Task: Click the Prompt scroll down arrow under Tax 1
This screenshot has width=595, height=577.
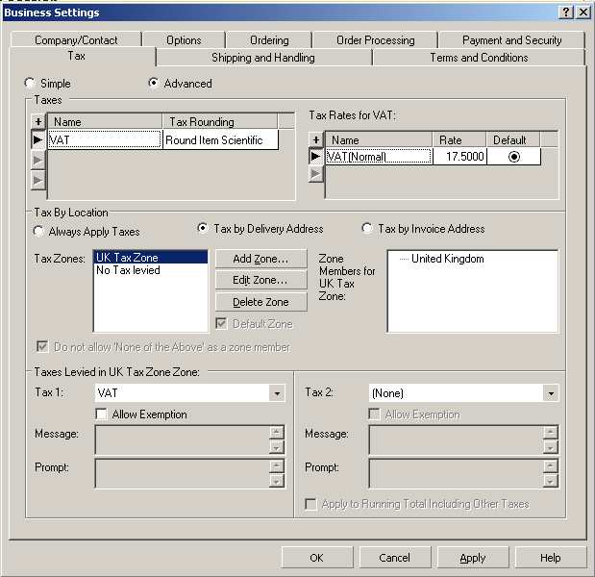Action: click(277, 481)
